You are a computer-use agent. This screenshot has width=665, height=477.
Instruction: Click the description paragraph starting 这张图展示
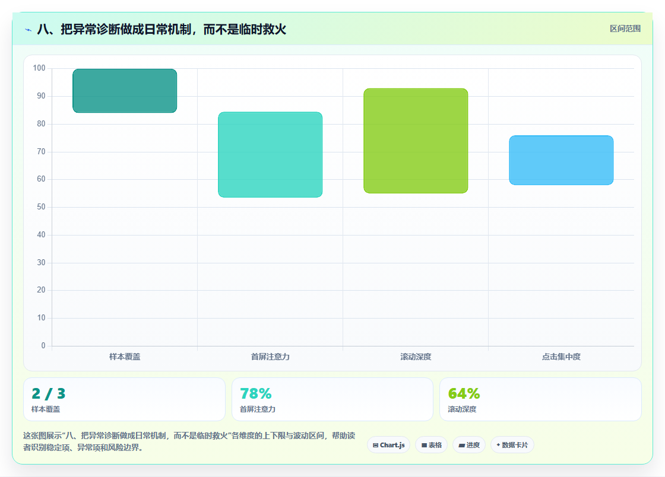189,441
